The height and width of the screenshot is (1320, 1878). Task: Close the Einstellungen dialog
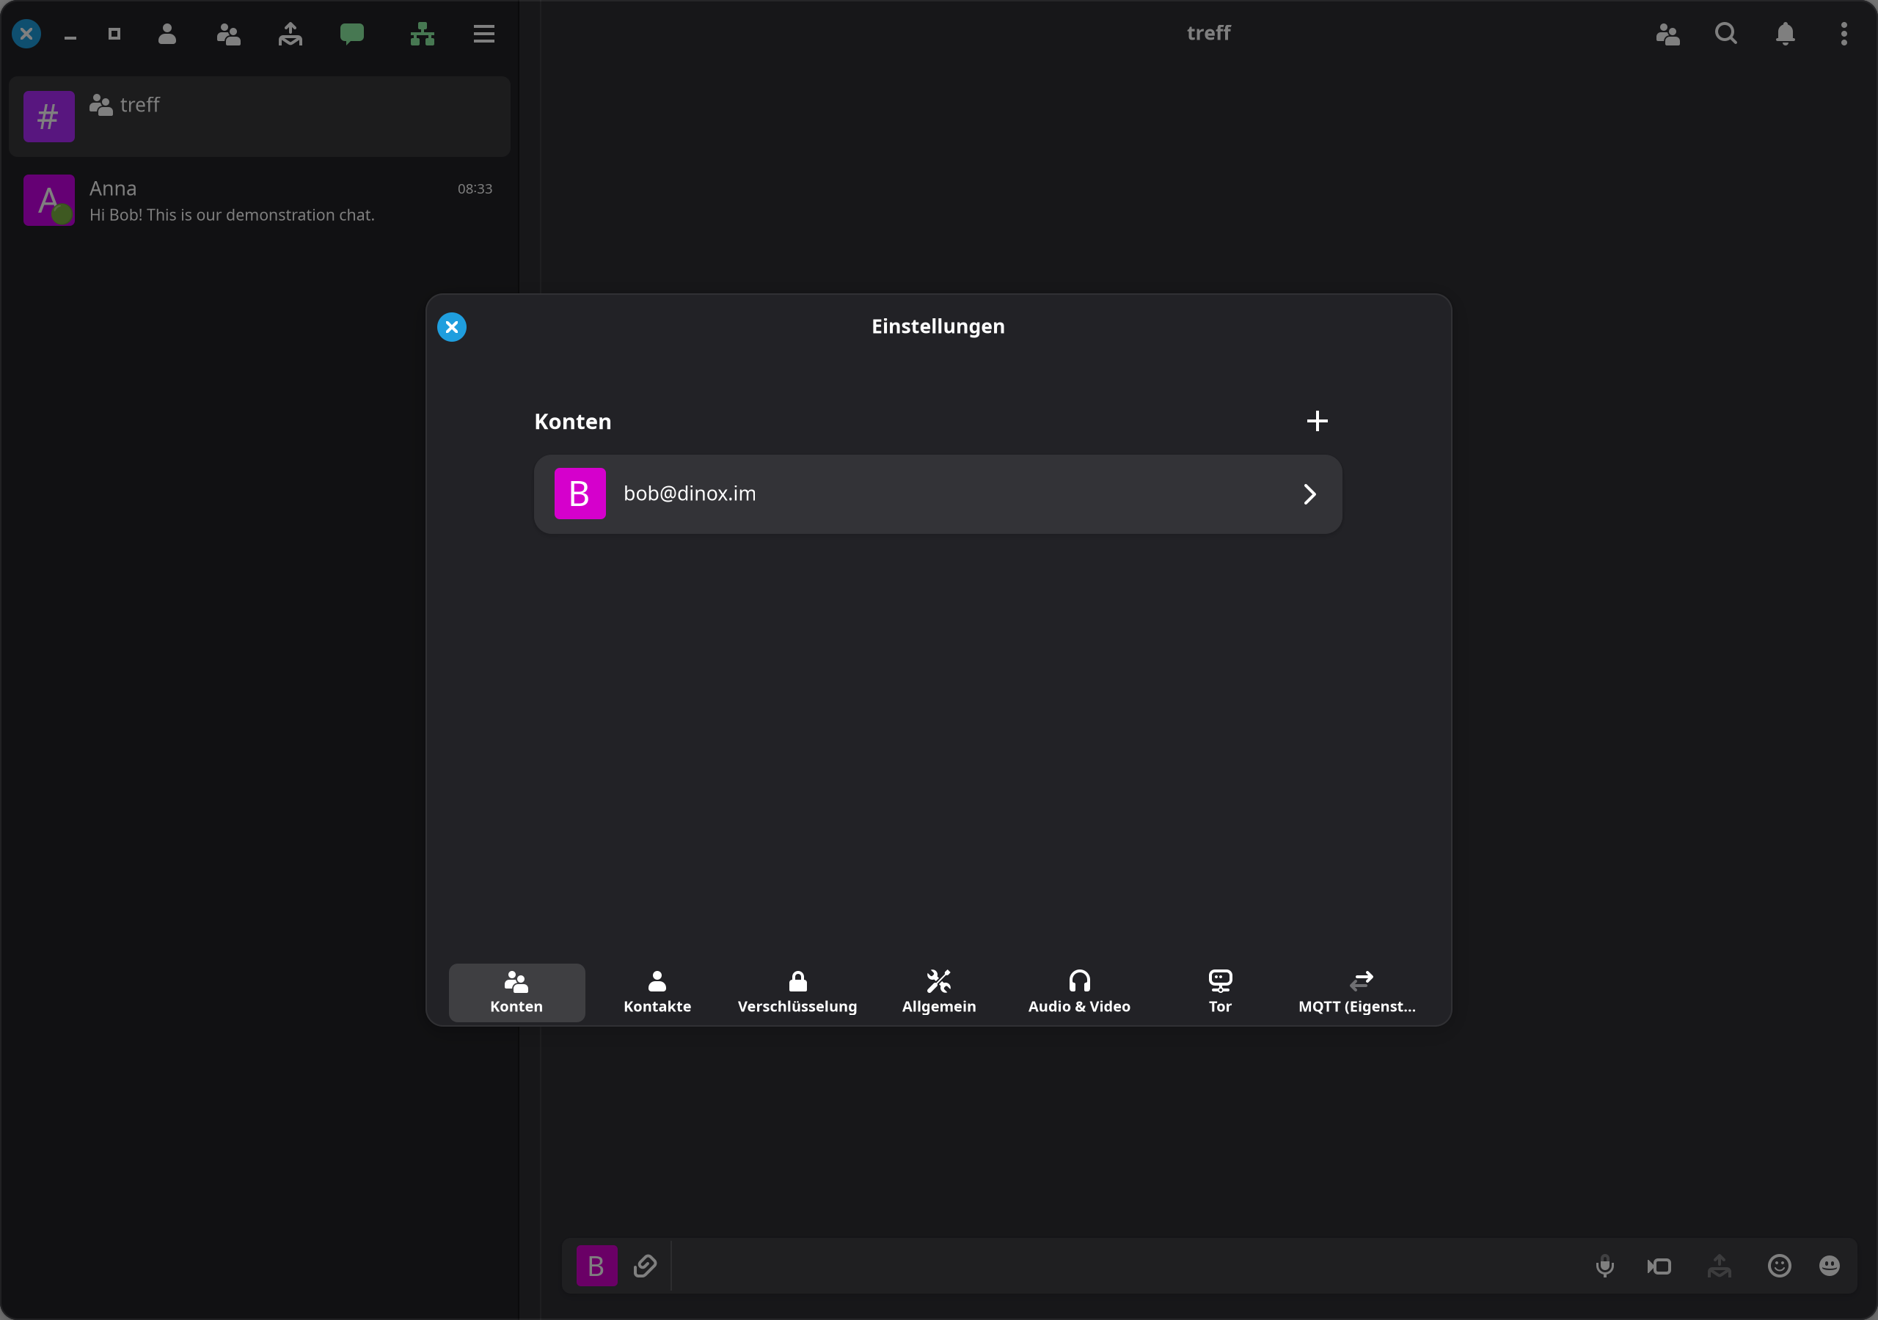[x=451, y=327]
